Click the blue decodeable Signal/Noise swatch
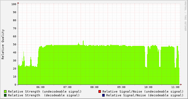This screenshot has width=188, height=99. click(103, 95)
